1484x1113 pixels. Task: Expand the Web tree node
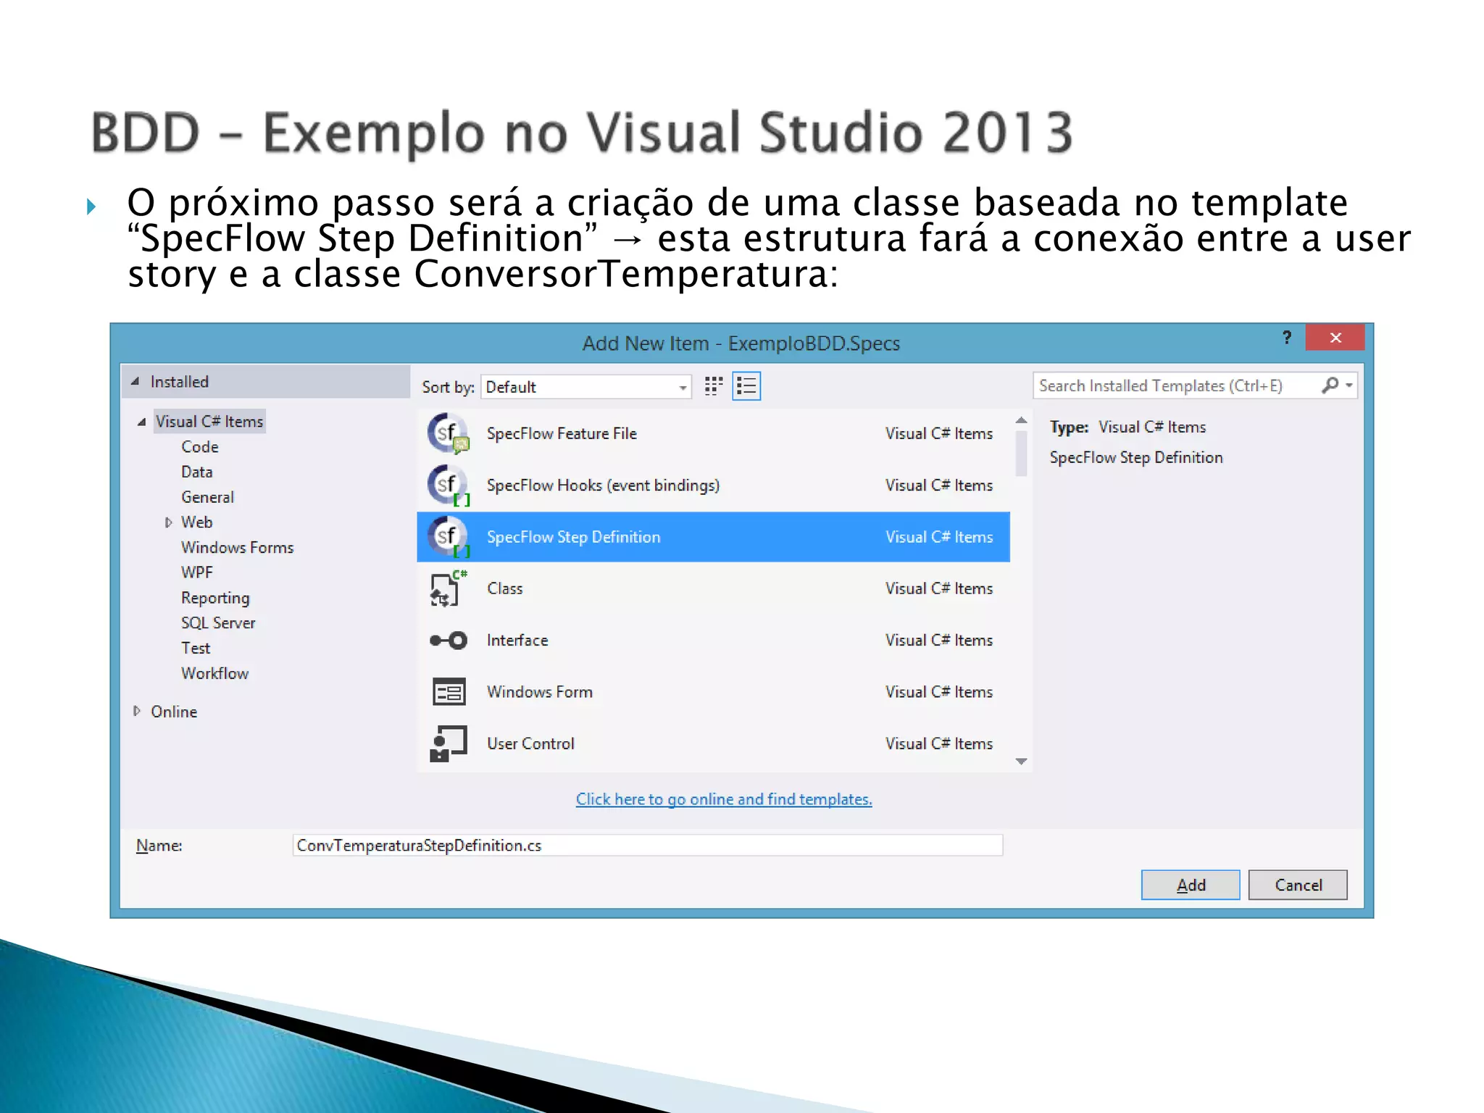click(x=168, y=522)
